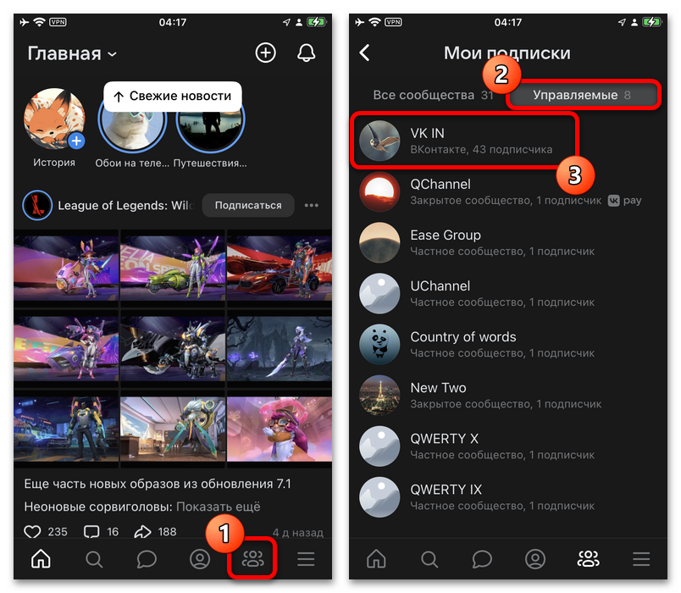Open the QWERTY X community
Viewport: 681px width, 593px height.
507,446
